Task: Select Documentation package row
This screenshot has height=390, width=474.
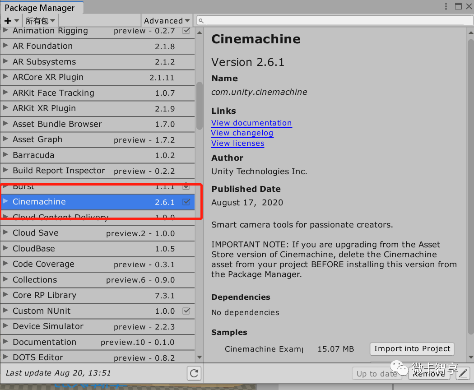Action: click(98, 342)
